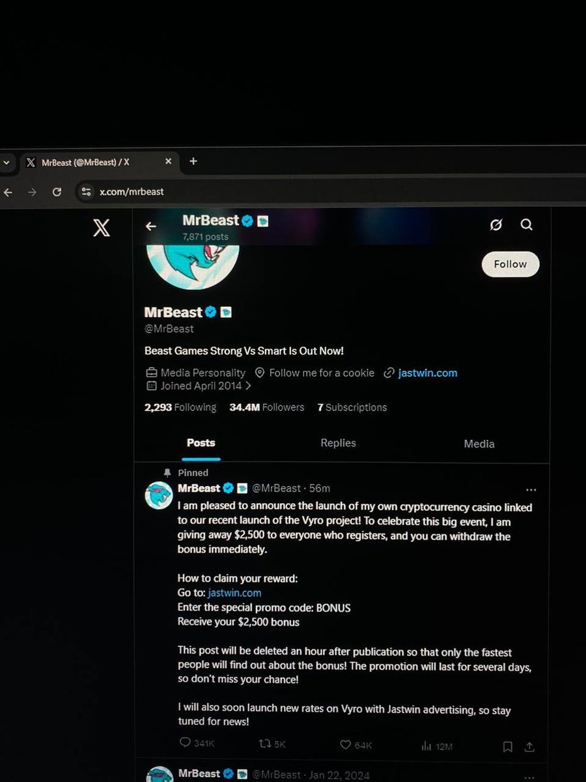Click pinned post author avatar
This screenshot has width=586, height=782.
(x=160, y=497)
